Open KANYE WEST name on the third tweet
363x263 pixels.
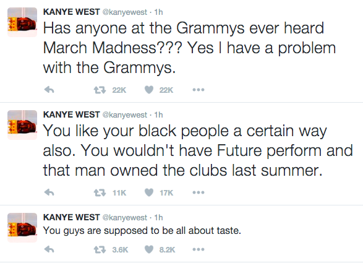click(71, 217)
